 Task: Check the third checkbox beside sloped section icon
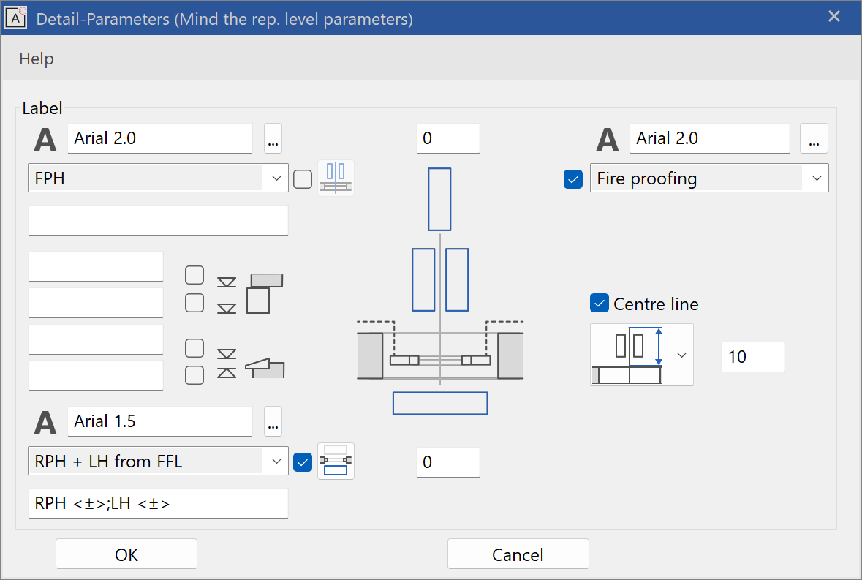[194, 348]
